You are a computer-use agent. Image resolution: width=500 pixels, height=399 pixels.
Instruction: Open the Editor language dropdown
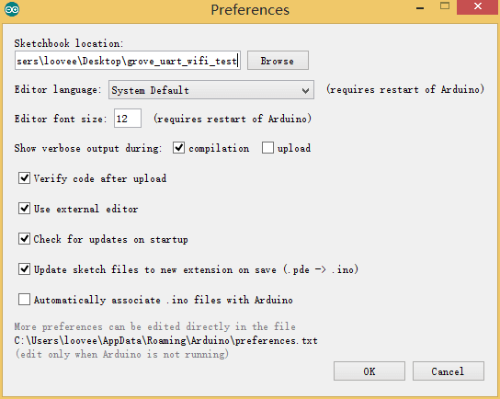[x=211, y=89]
